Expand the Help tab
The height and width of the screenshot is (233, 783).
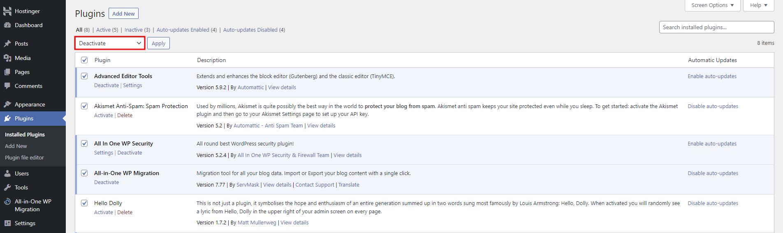pos(758,5)
